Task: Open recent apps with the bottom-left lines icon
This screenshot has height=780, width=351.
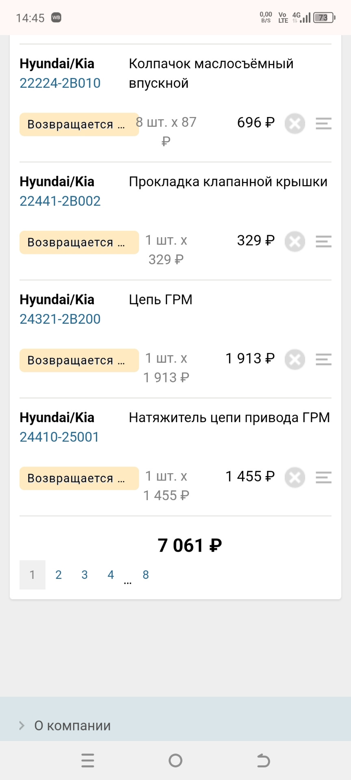Action: 87,760
